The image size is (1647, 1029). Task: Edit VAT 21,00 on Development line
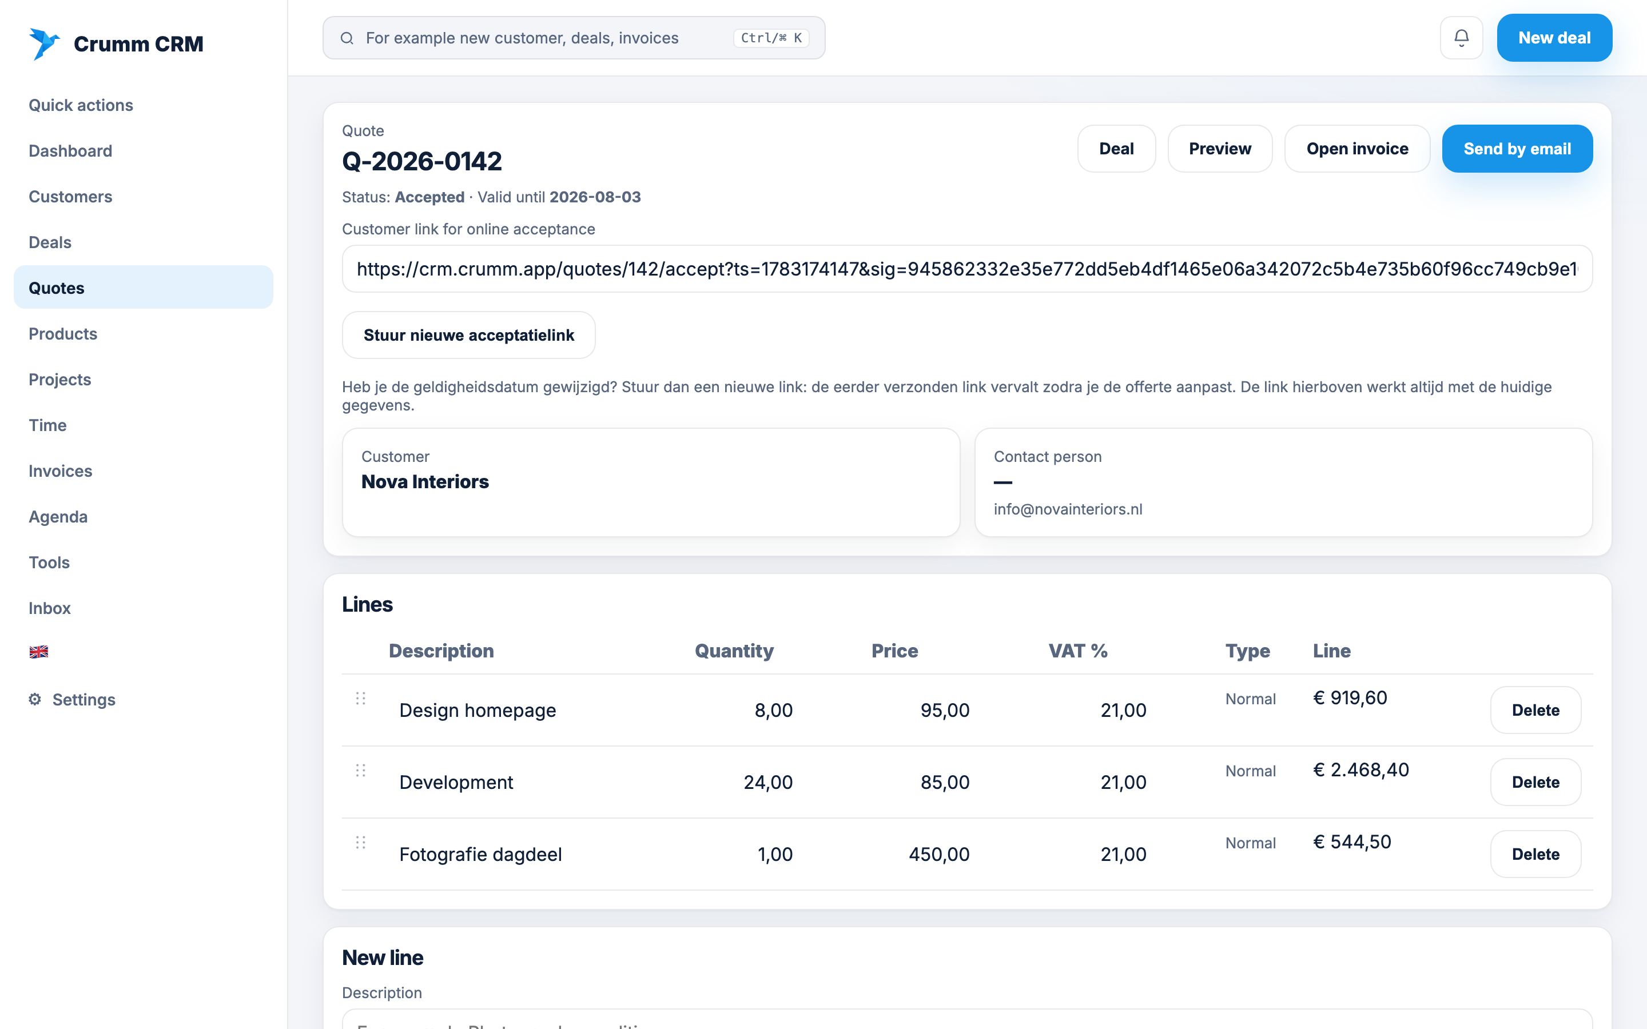coord(1103,782)
